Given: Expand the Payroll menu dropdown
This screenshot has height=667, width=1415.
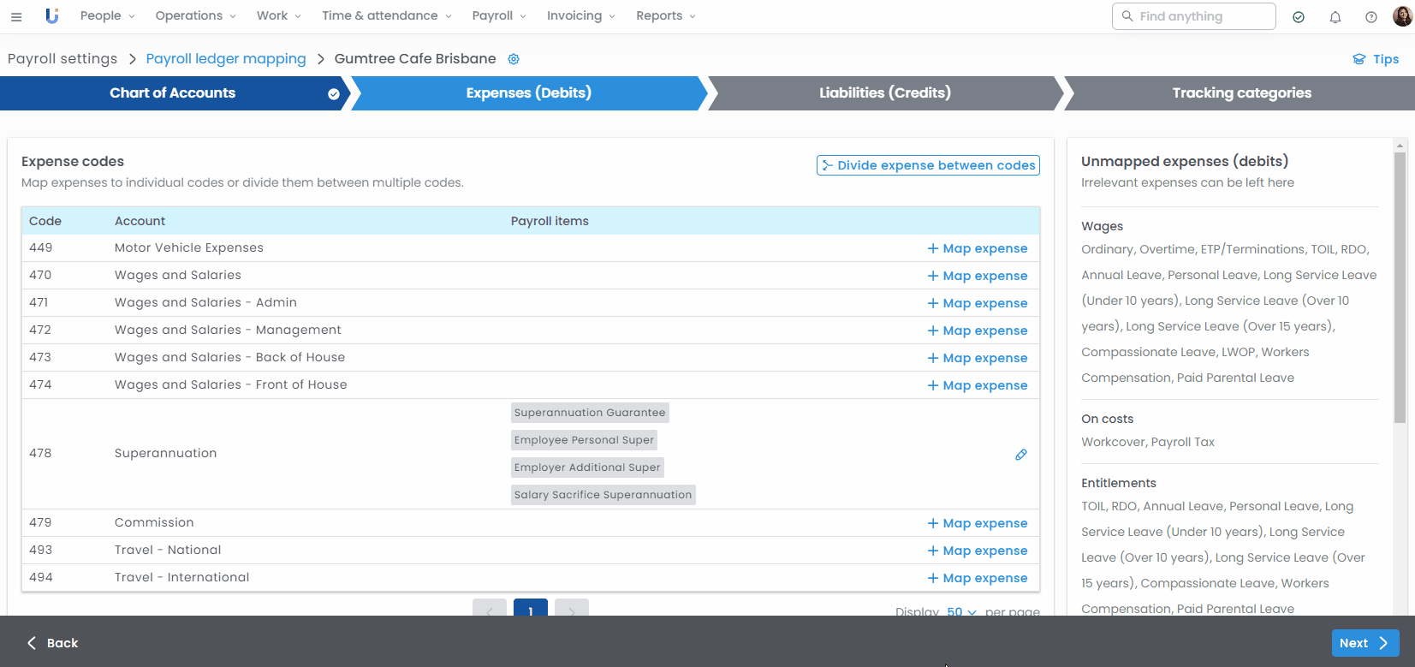Looking at the screenshot, I should point(499,16).
